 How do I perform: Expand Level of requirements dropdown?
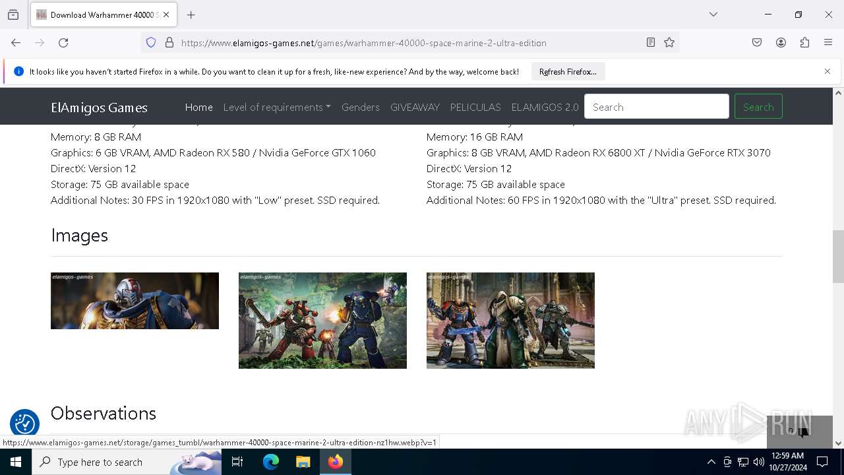(x=277, y=107)
